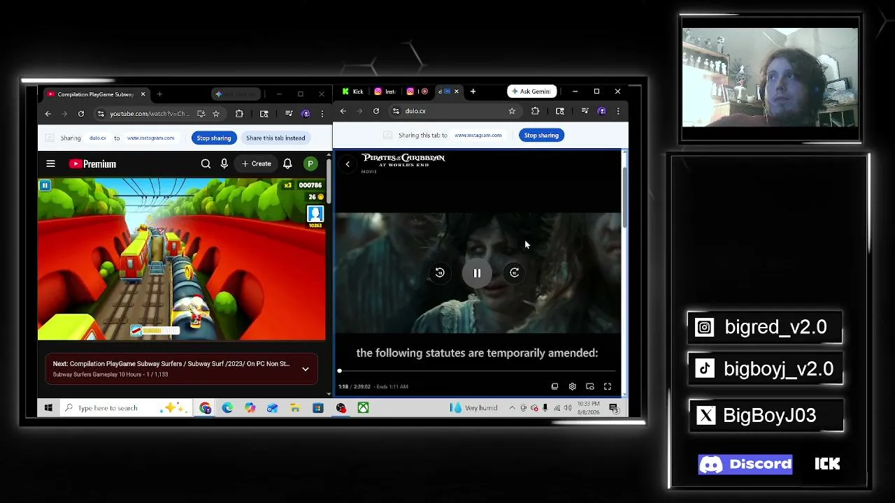Switch to the first Instagram tab

(385, 92)
